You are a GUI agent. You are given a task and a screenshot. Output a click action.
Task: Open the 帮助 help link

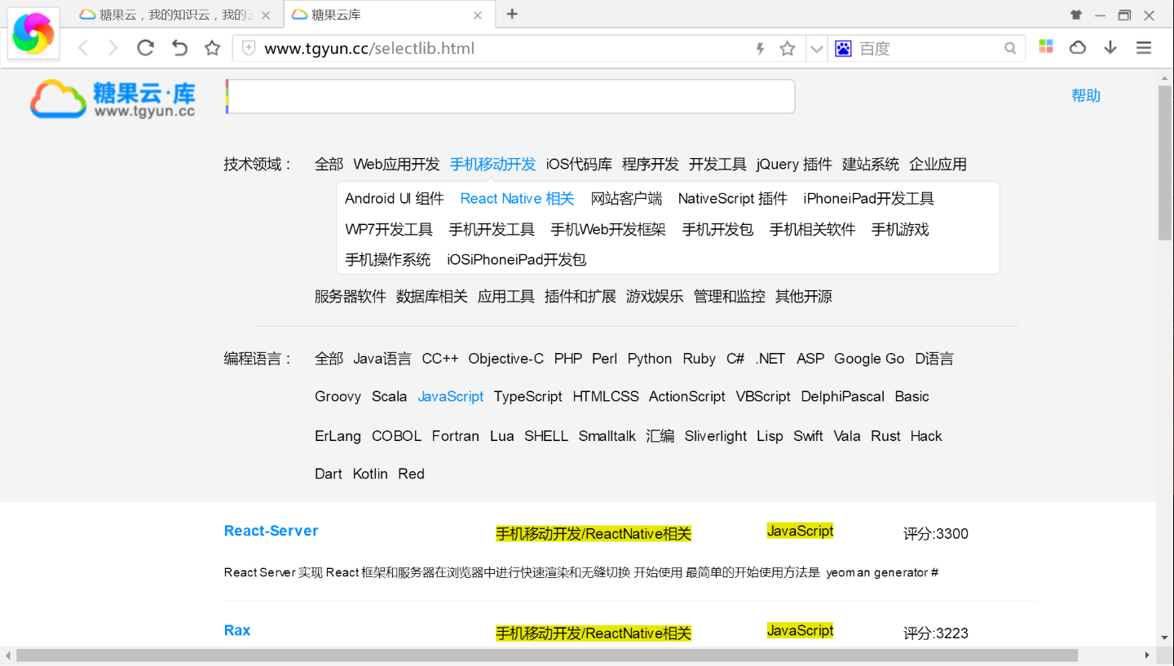(x=1086, y=95)
